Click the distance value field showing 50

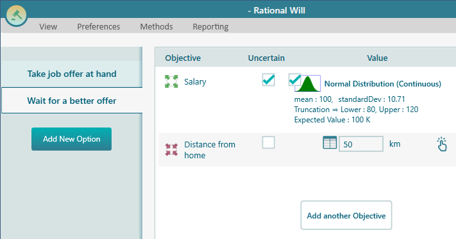pyautogui.click(x=361, y=144)
